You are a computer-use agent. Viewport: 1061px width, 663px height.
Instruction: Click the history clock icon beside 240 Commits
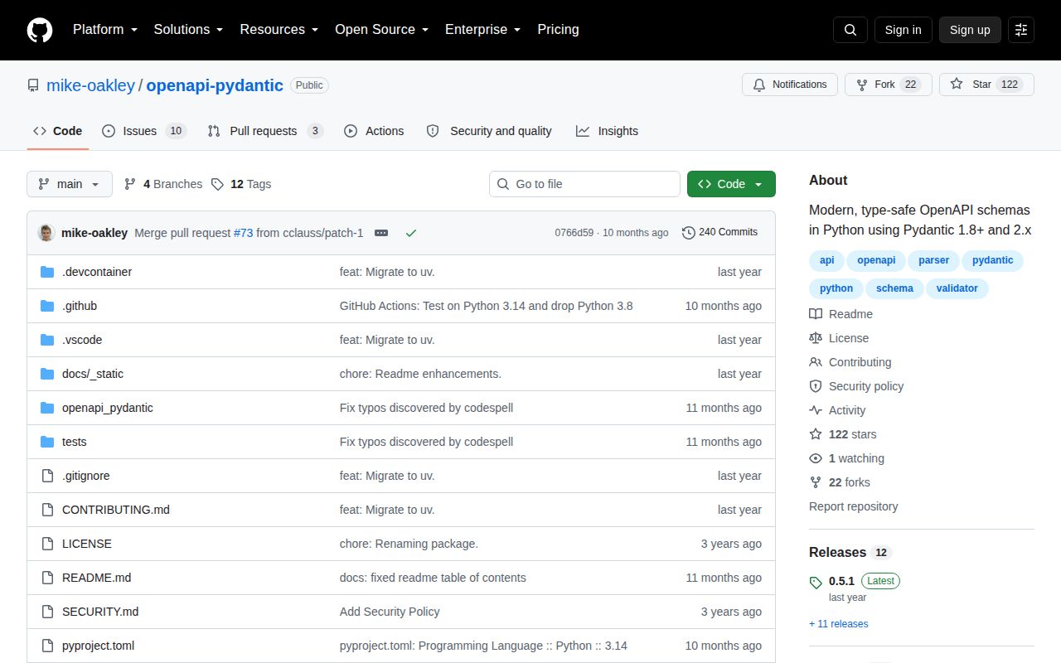tap(689, 233)
